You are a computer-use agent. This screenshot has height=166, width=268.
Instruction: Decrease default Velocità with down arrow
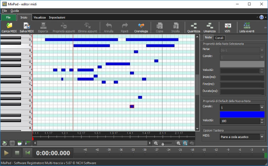pyautogui.click(x=262, y=122)
